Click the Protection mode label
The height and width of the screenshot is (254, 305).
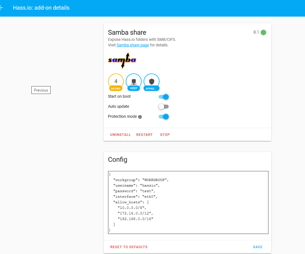123,116
